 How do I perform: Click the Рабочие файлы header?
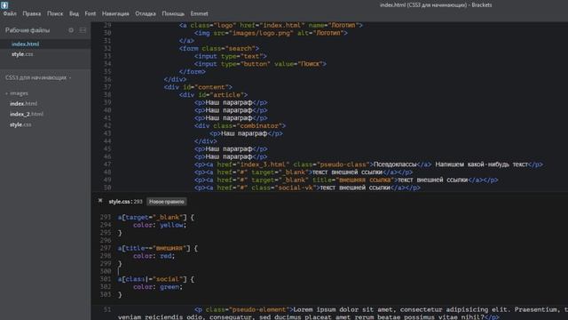point(28,30)
